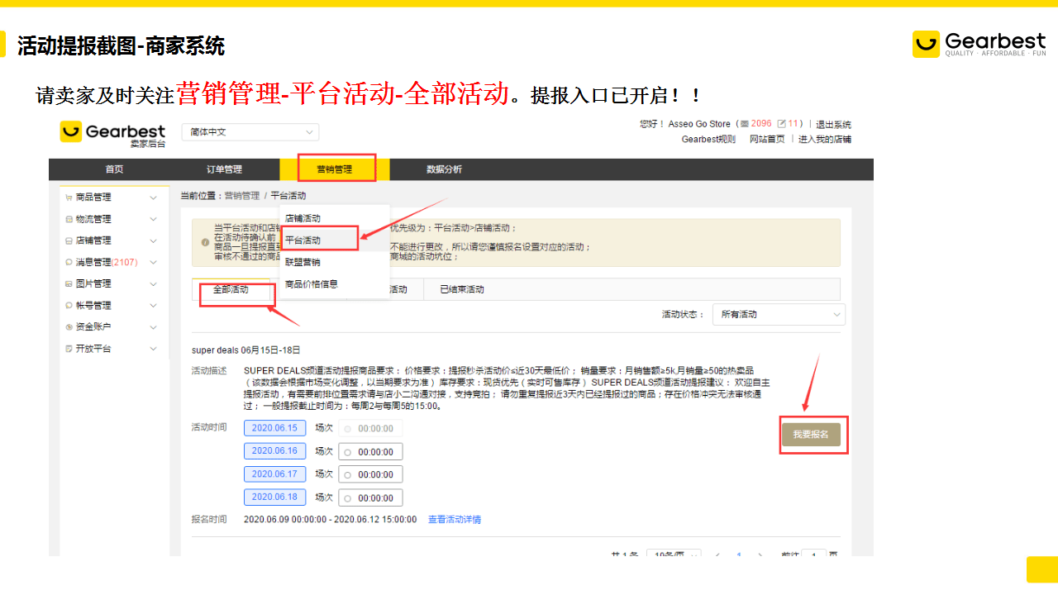Expand the 商品管理 chevron
The width and height of the screenshot is (1058, 595).
153,198
